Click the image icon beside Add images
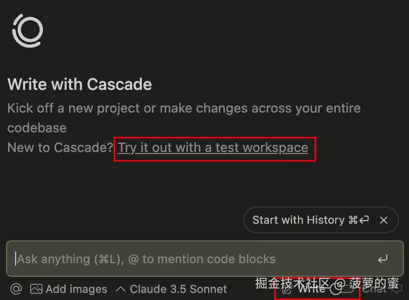 point(35,289)
